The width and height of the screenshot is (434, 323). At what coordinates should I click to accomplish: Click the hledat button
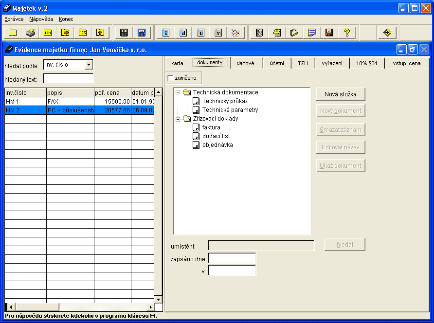pos(345,245)
